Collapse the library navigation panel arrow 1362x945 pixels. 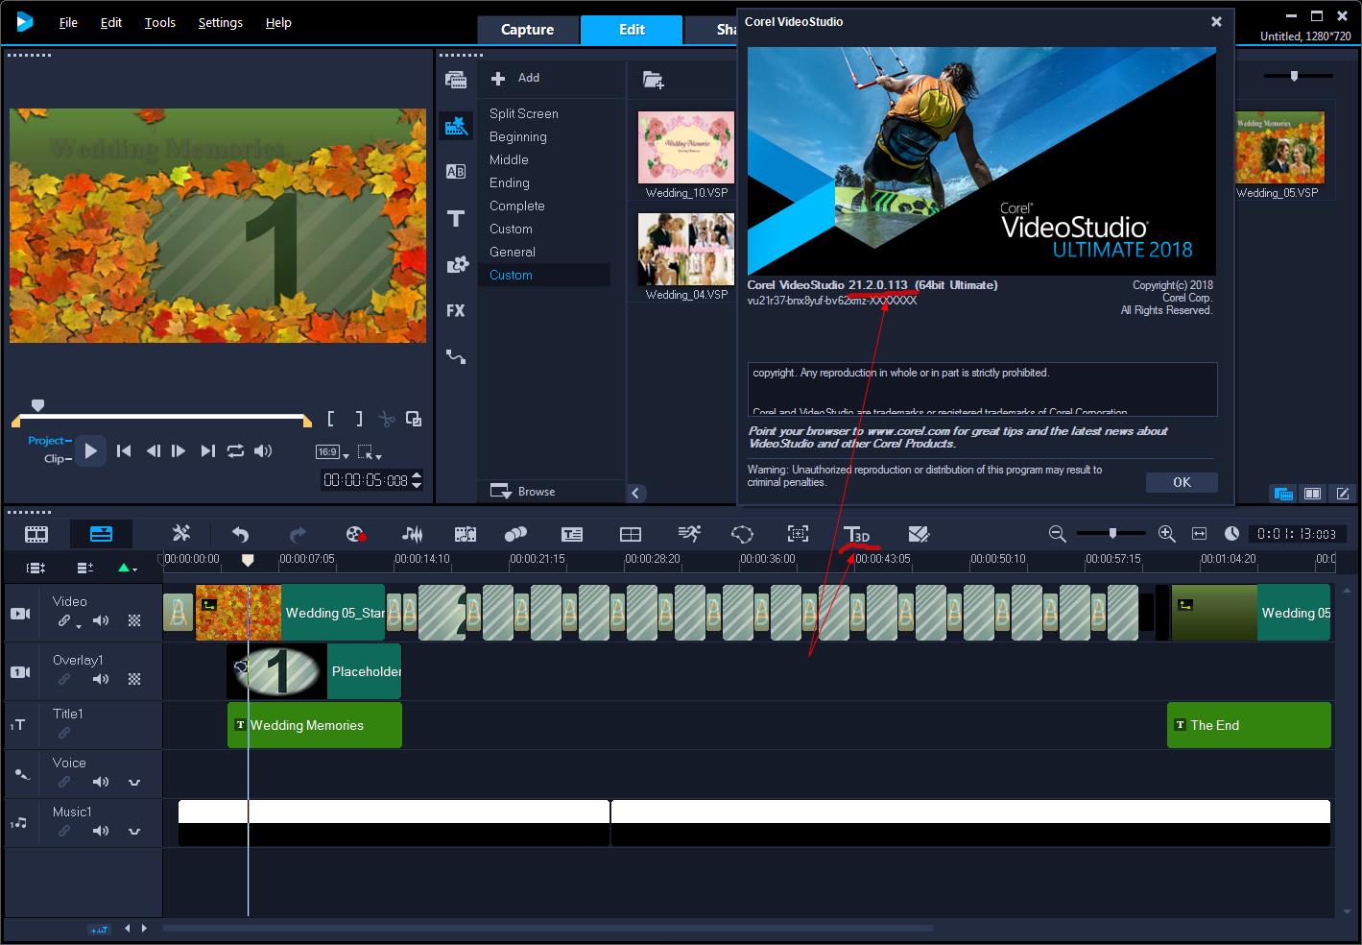pos(635,493)
